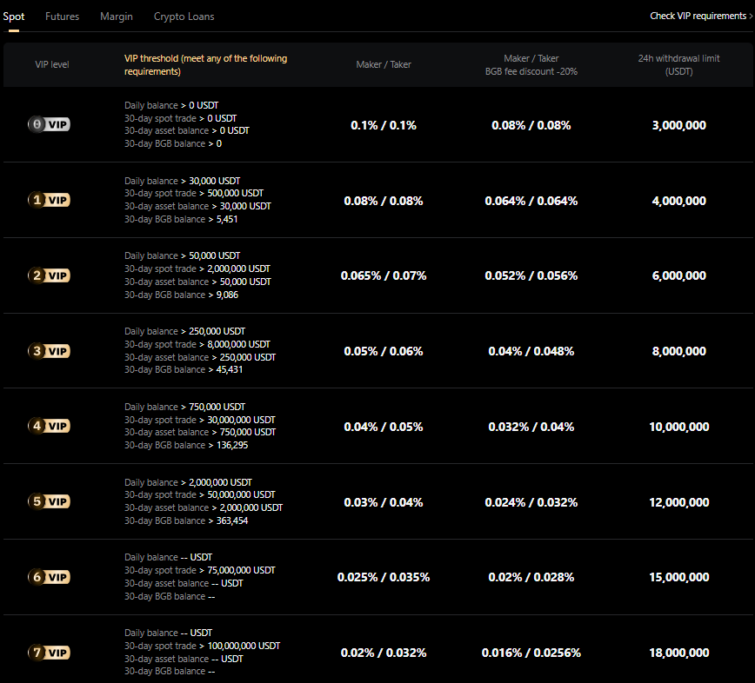Click the VIP threshold column header

[205, 65]
